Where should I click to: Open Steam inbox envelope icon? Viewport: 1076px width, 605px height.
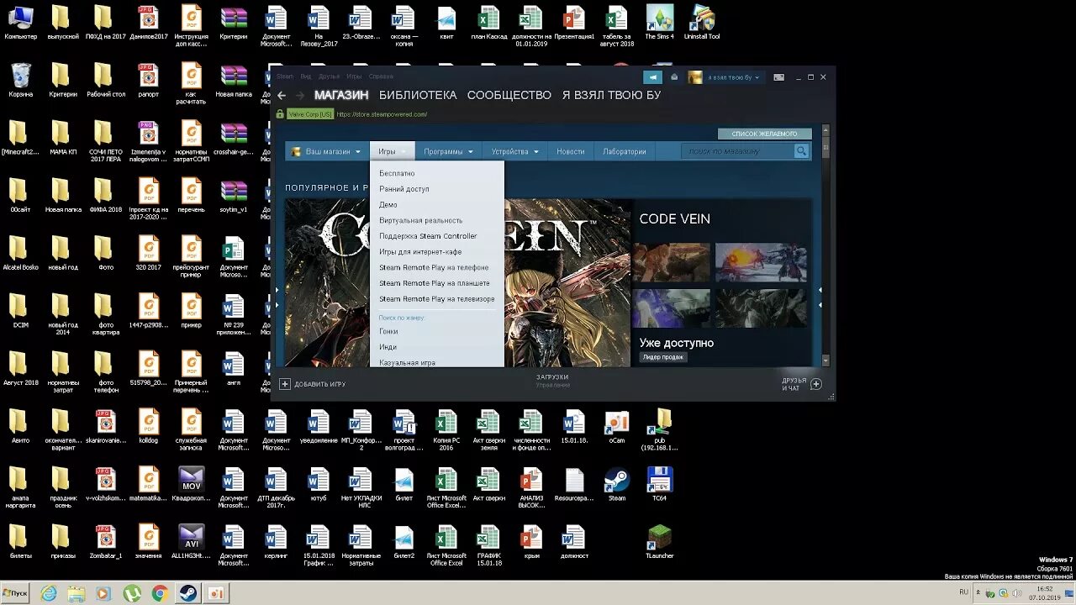click(674, 77)
